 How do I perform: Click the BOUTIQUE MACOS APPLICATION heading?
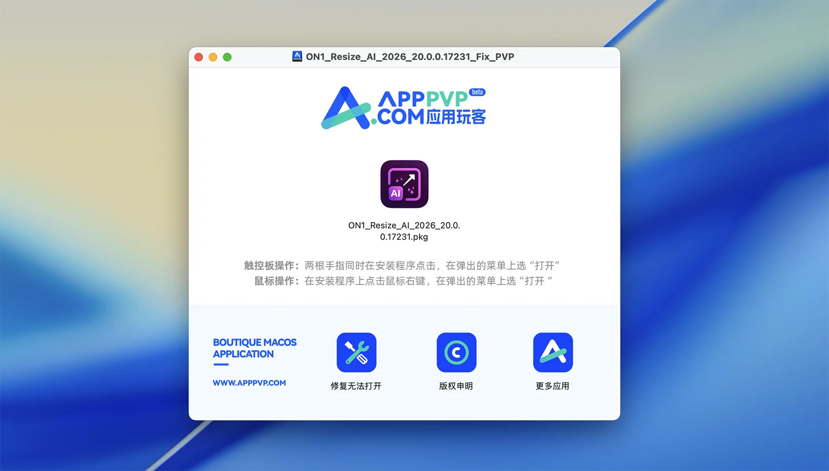coord(255,348)
